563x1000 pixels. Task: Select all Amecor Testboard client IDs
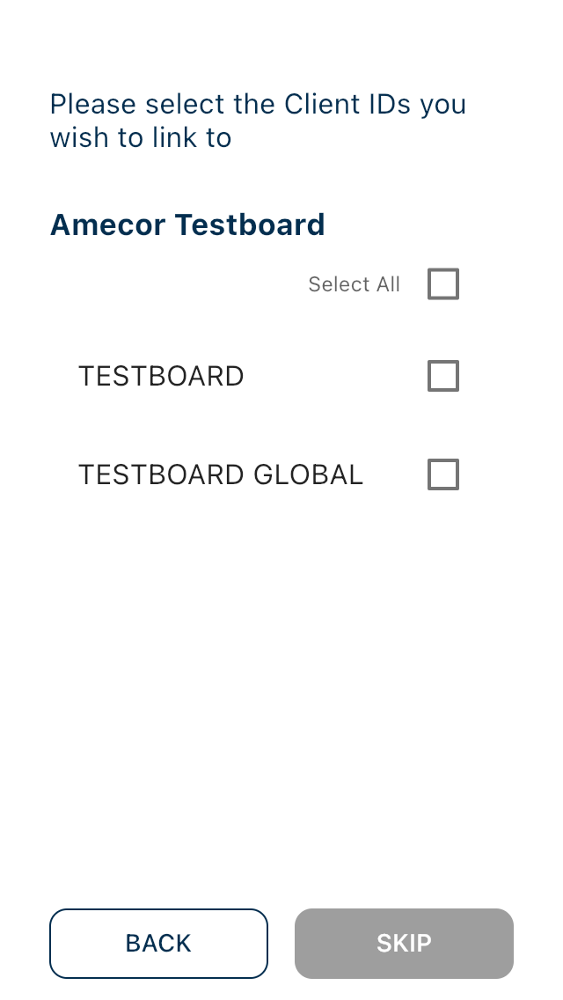coord(443,284)
